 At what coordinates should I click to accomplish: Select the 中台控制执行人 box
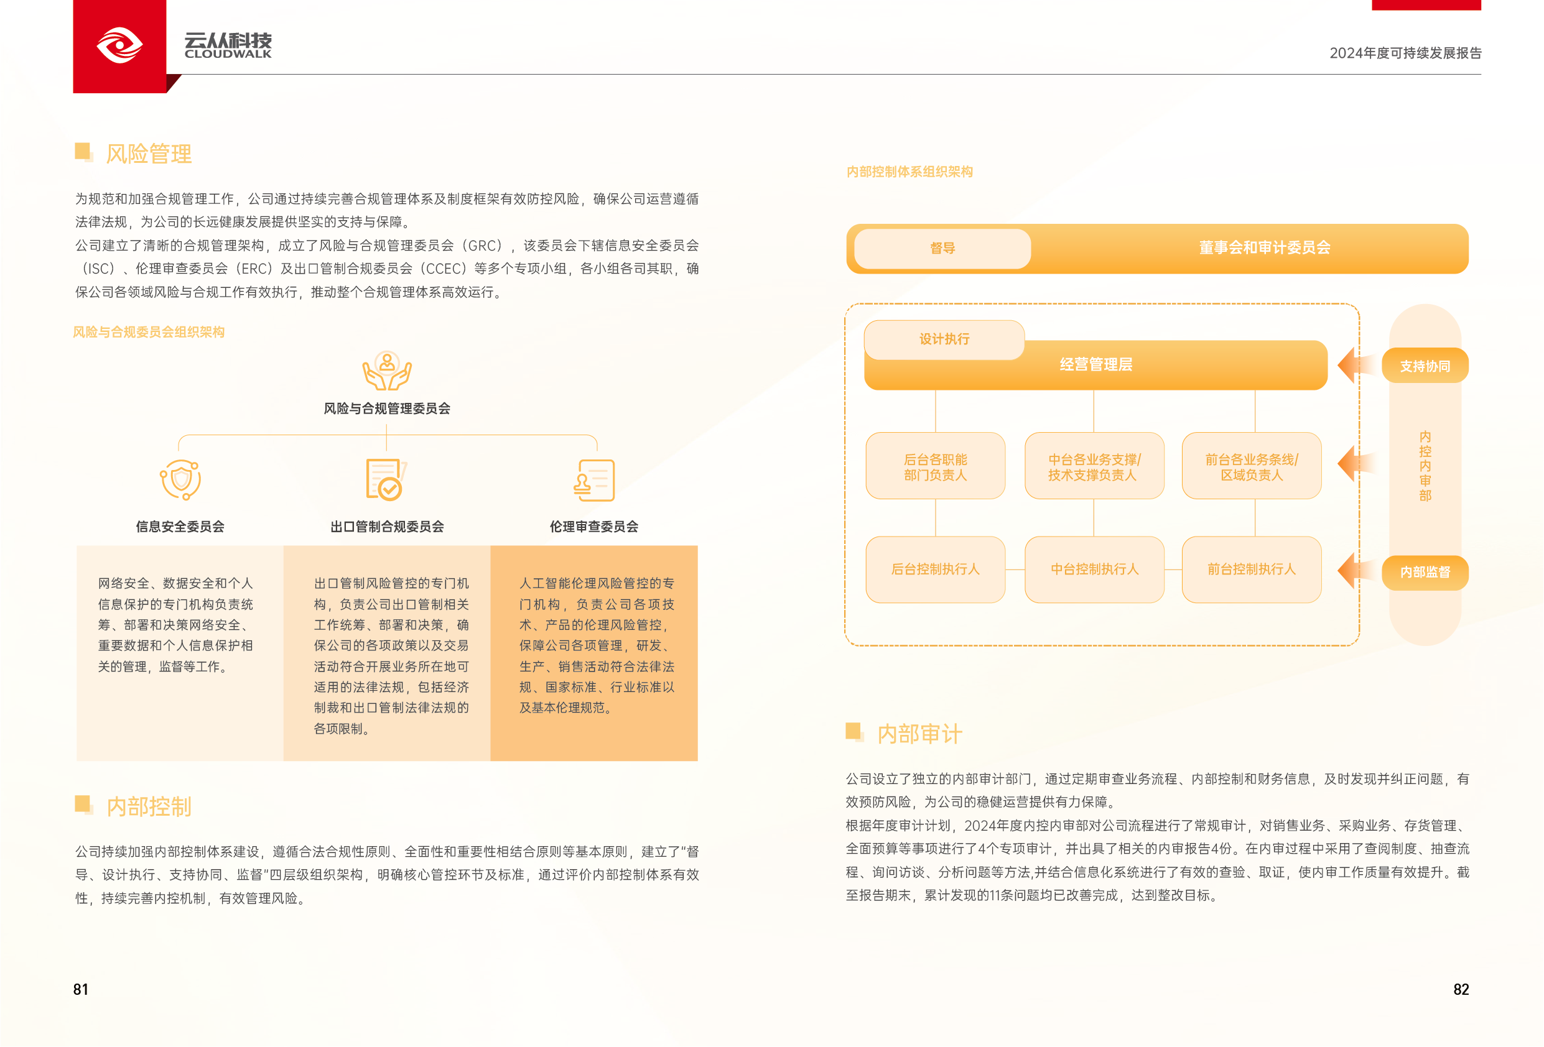[1094, 570]
